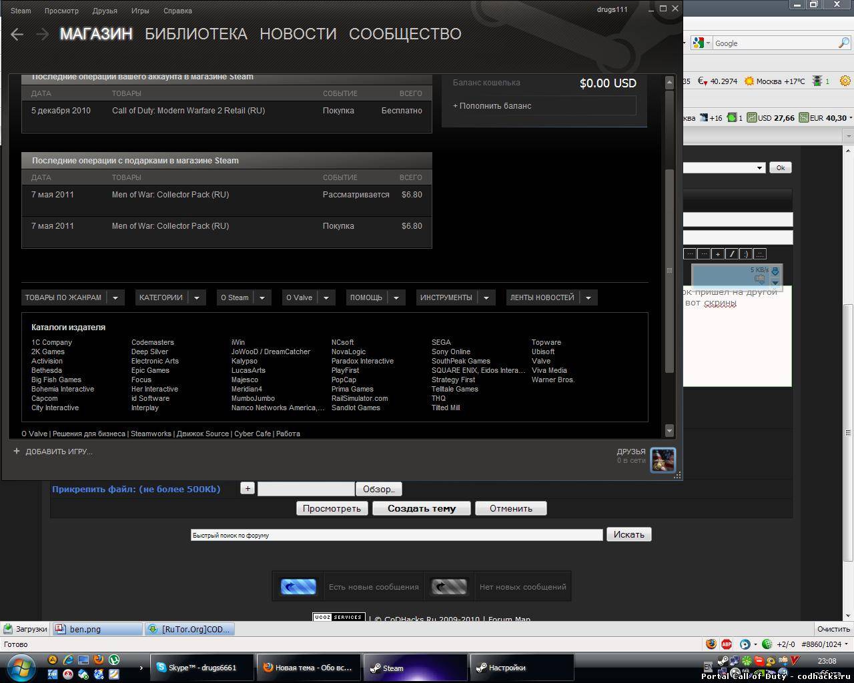Click the euro 40.2974 currency icon

click(703, 81)
